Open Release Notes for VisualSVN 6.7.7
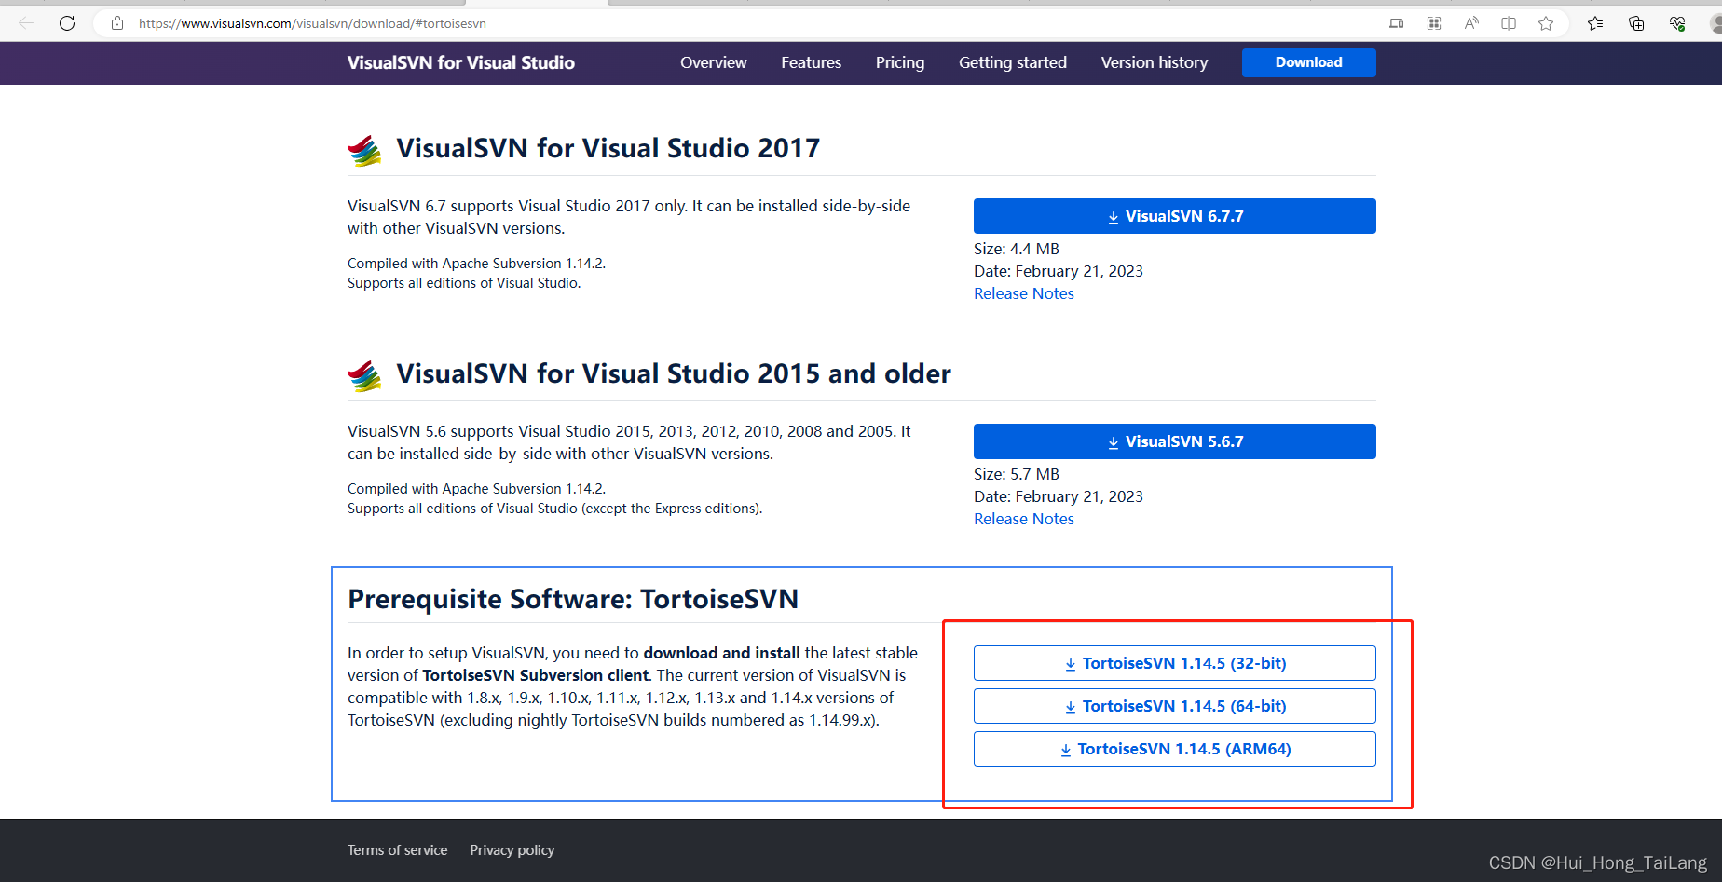1722x882 pixels. click(1024, 293)
